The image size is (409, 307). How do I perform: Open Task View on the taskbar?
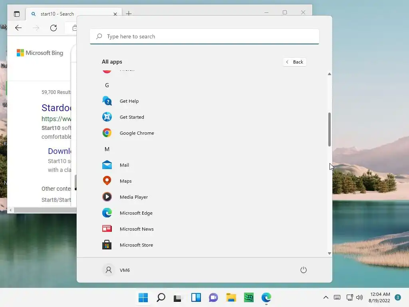click(x=179, y=297)
